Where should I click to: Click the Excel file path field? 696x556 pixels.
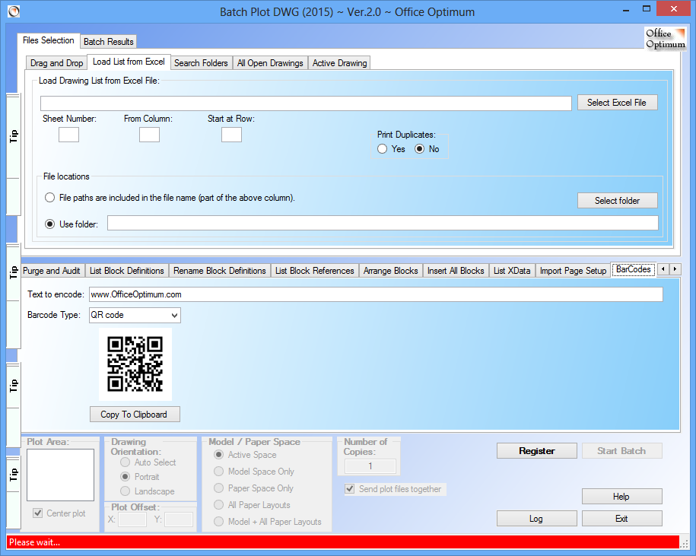click(306, 103)
